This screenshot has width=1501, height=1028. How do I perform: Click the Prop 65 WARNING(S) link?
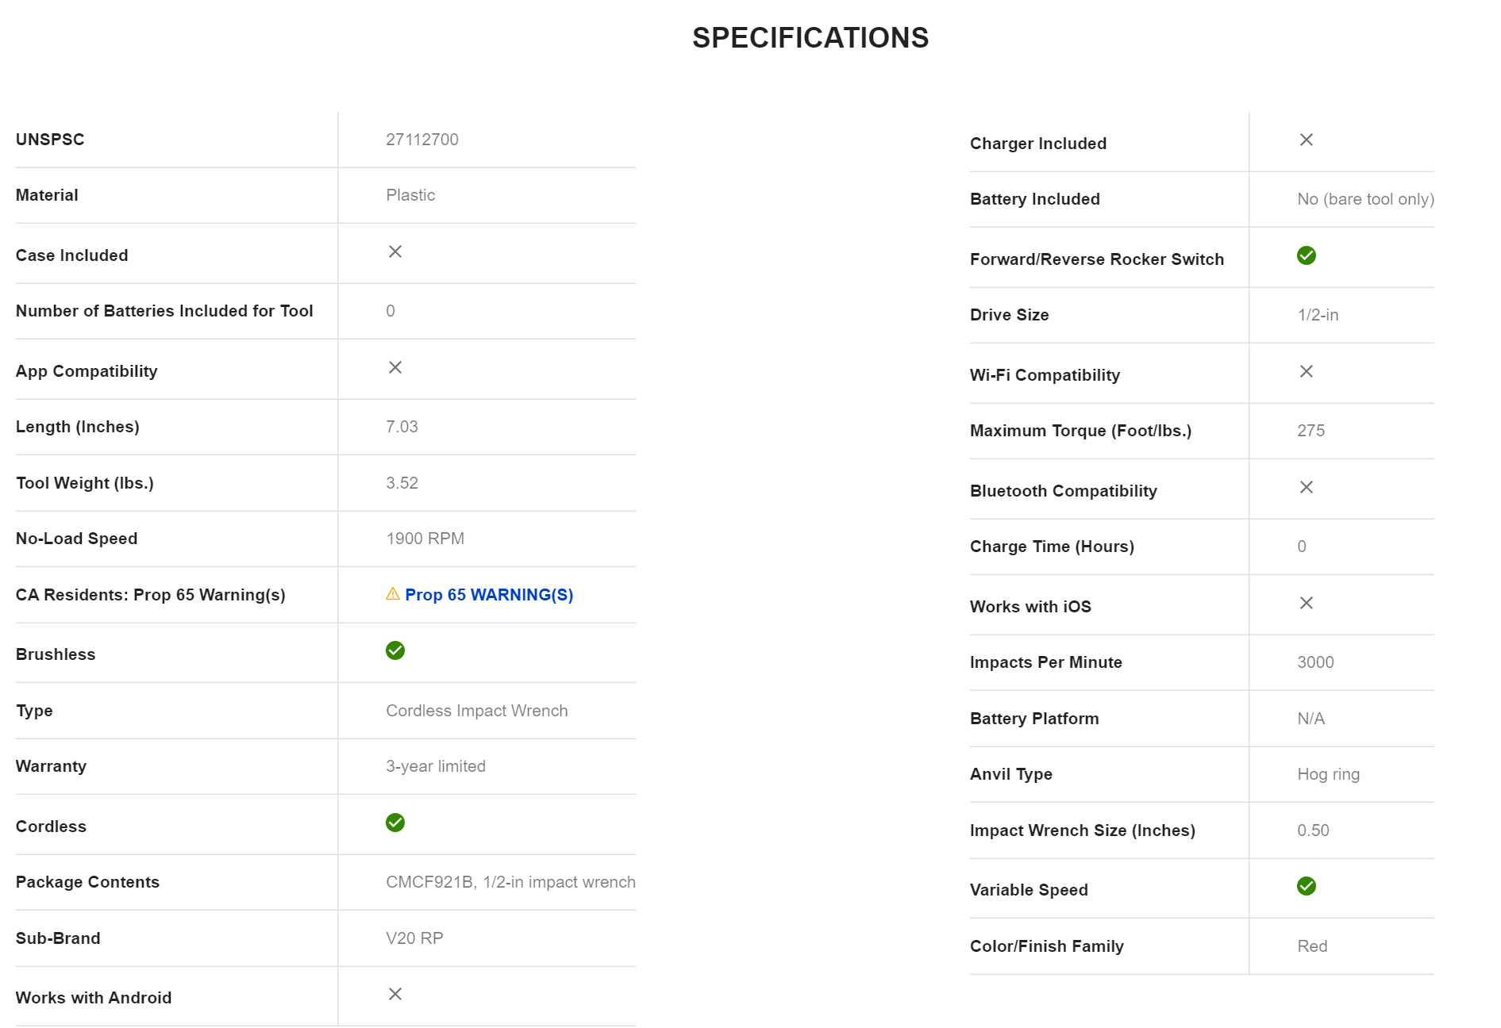[x=488, y=595]
